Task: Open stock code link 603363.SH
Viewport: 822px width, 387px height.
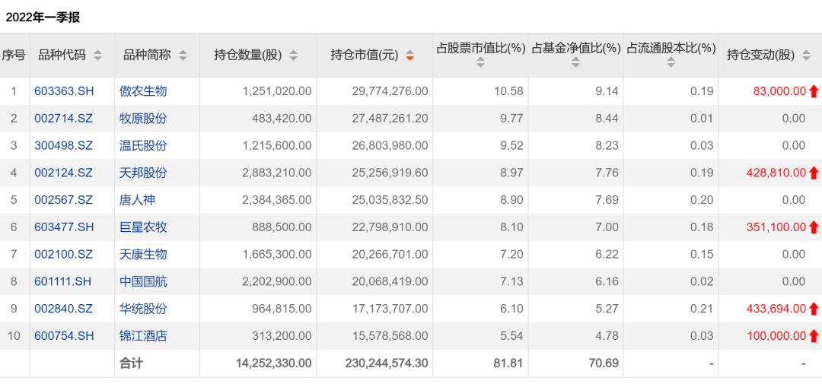Action: 64,91
